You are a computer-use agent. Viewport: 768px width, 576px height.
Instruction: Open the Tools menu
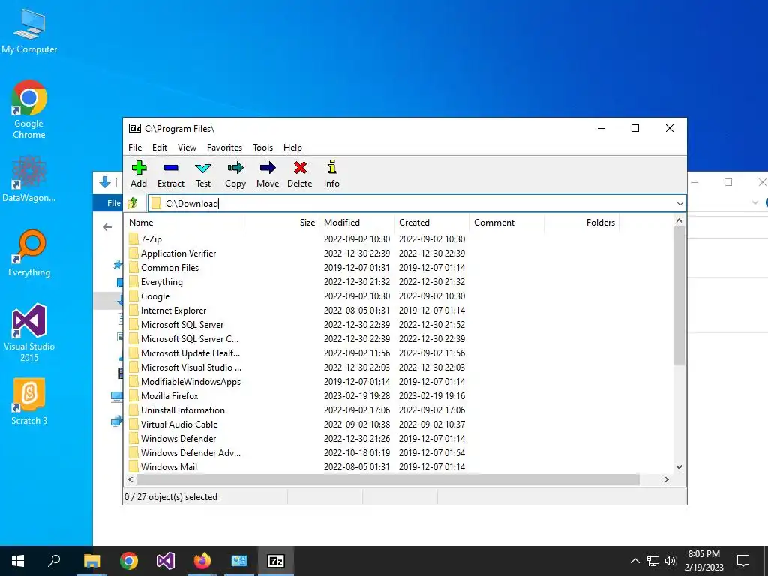pos(263,148)
